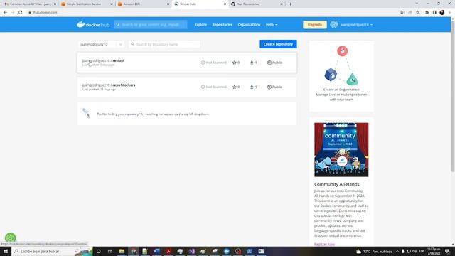Open the Chrome tab search chevron

click(x=417, y=4)
